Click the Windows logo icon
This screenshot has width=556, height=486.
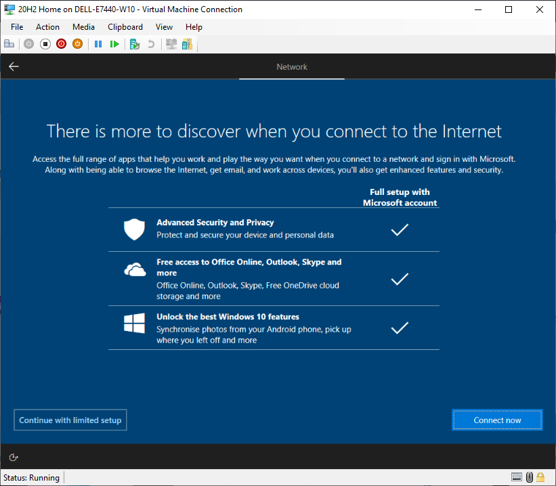pyautogui.click(x=134, y=323)
